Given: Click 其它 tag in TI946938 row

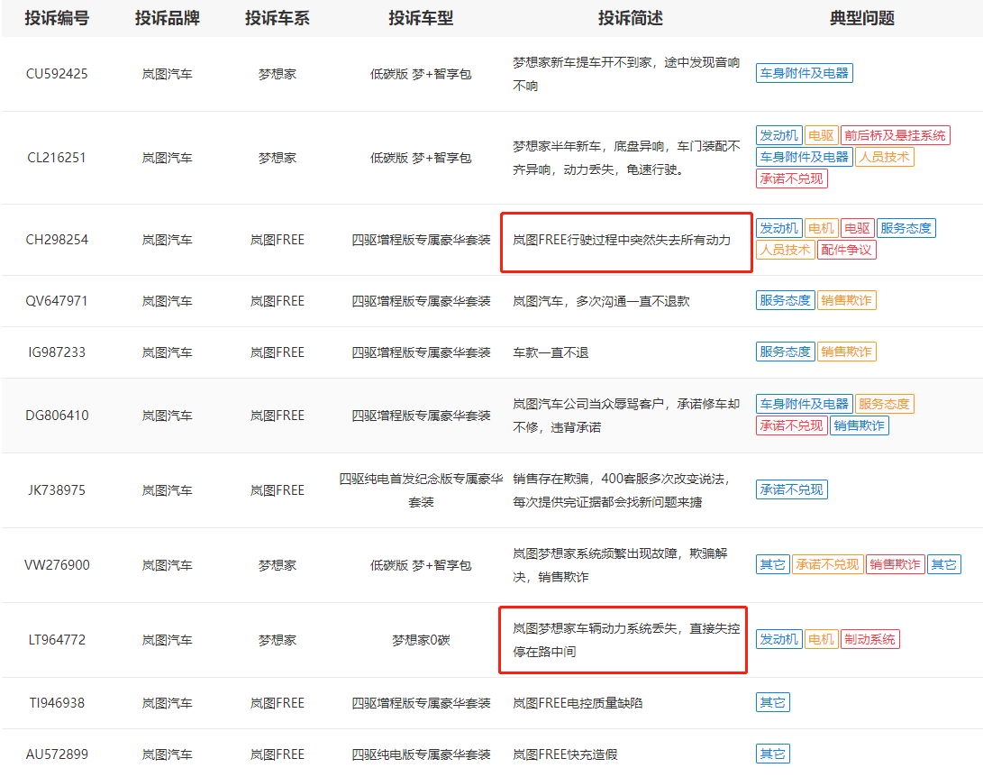Looking at the screenshot, I should click(773, 702).
